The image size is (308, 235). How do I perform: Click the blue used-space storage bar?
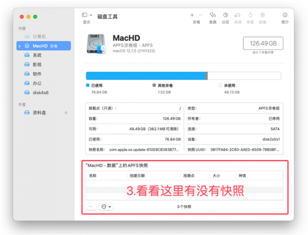[146, 76]
